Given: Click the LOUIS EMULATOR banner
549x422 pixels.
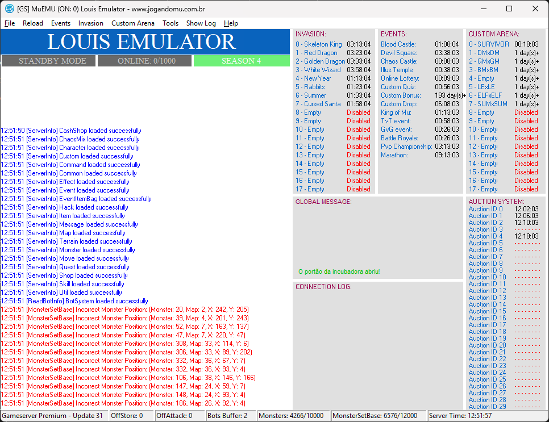Looking at the screenshot, I should click(x=145, y=41).
